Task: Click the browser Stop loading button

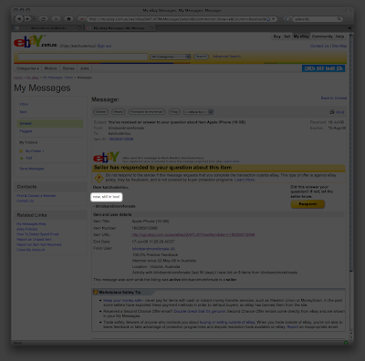Action: [x=56, y=19]
